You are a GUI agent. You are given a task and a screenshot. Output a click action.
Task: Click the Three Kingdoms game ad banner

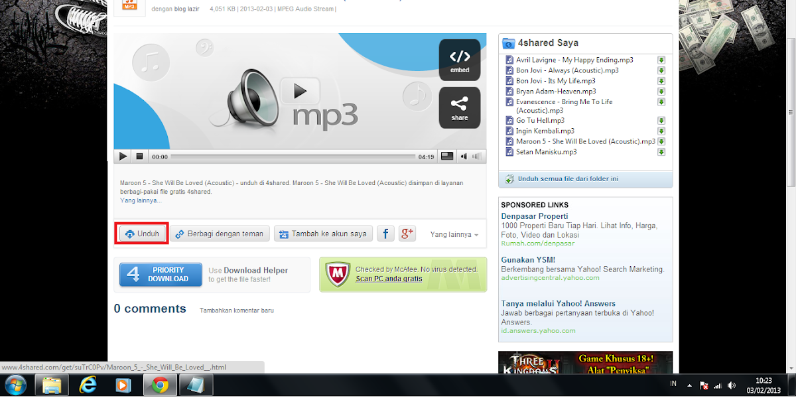click(585, 362)
